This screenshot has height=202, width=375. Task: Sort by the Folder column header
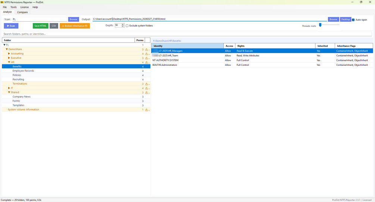(68, 40)
